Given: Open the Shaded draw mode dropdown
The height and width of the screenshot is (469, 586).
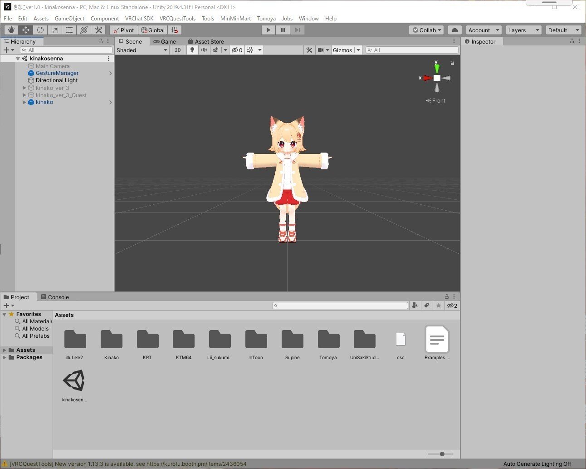Looking at the screenshot, I should pos(142,50).
